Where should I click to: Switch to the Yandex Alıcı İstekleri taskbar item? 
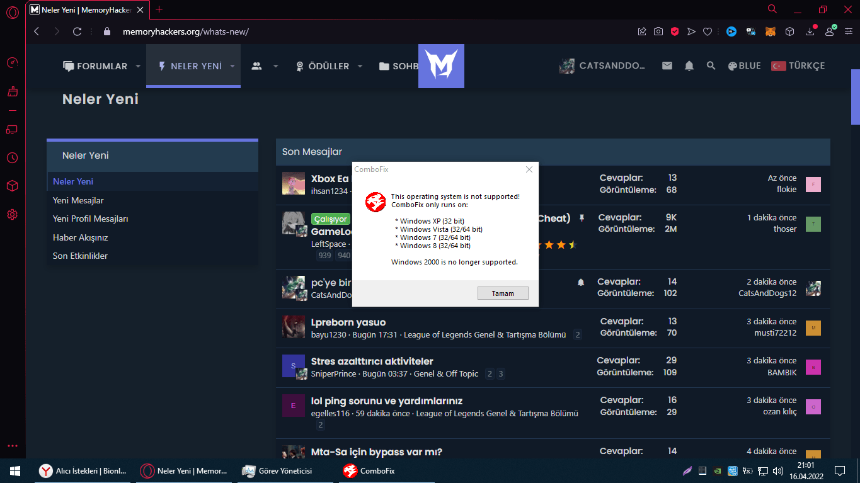pos(84,470)
